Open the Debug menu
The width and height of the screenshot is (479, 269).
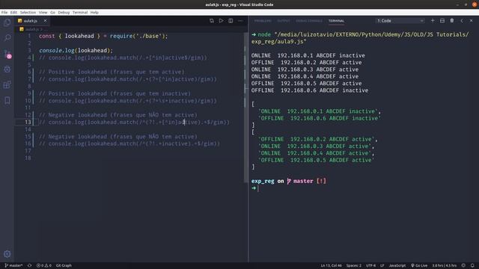[64, 13]
